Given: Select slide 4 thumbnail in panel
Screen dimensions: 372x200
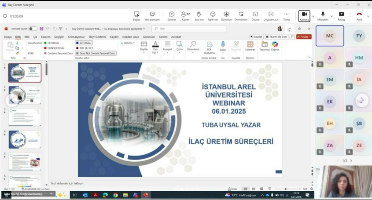Looking at the screenshot, I should [x=25, y=139].
